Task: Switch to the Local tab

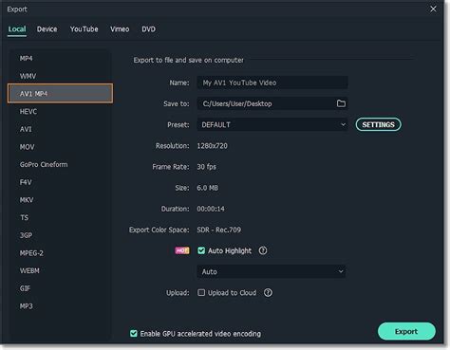Action: click(17, 29)
